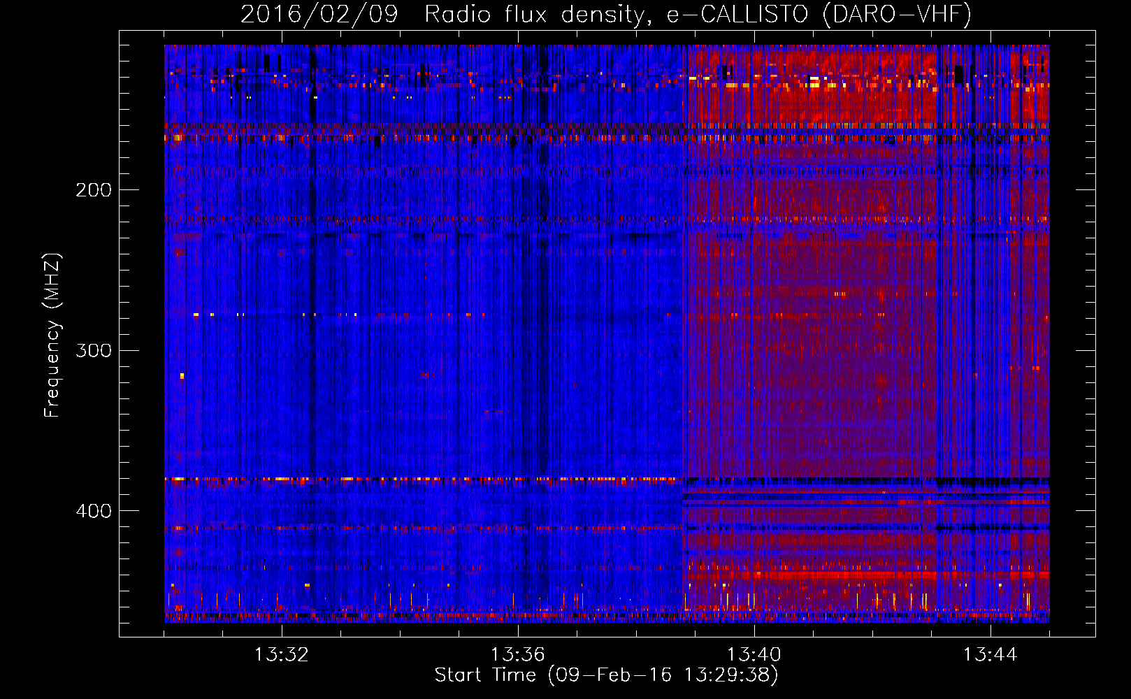Select the 400 frequency tick label
The width and height of the screenshot is (1131, 699).
94,511
